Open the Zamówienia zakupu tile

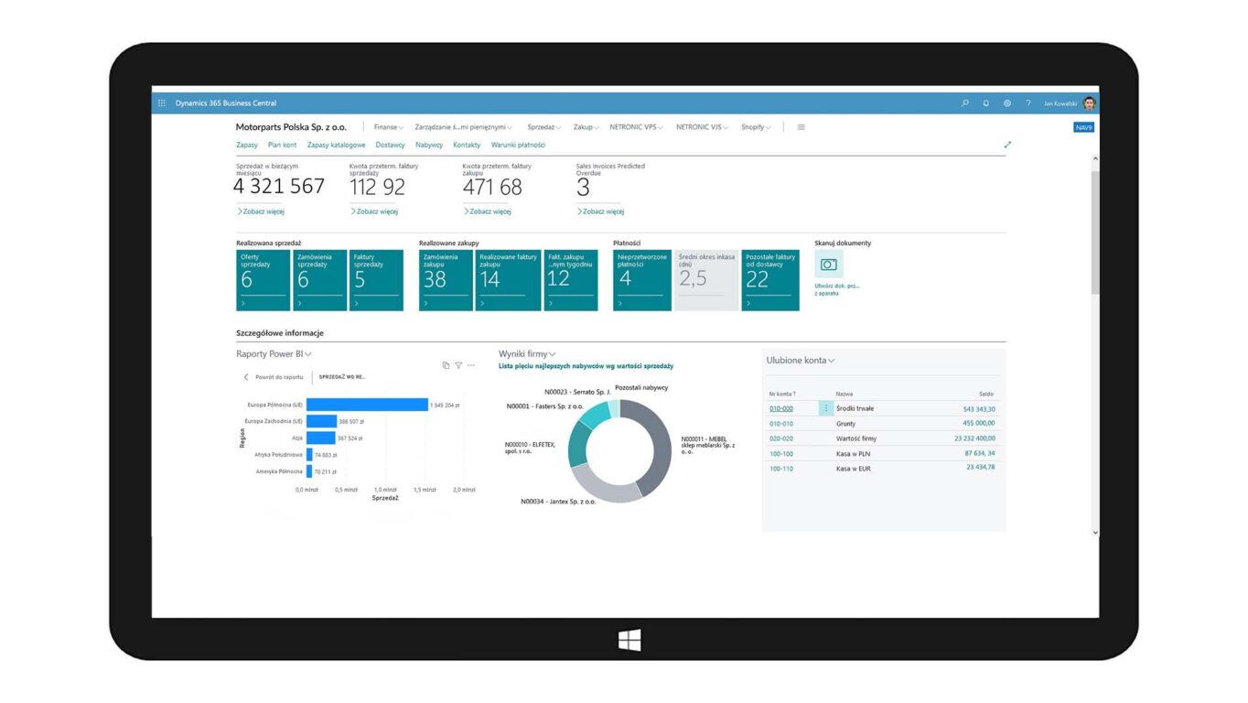point(446,280)
